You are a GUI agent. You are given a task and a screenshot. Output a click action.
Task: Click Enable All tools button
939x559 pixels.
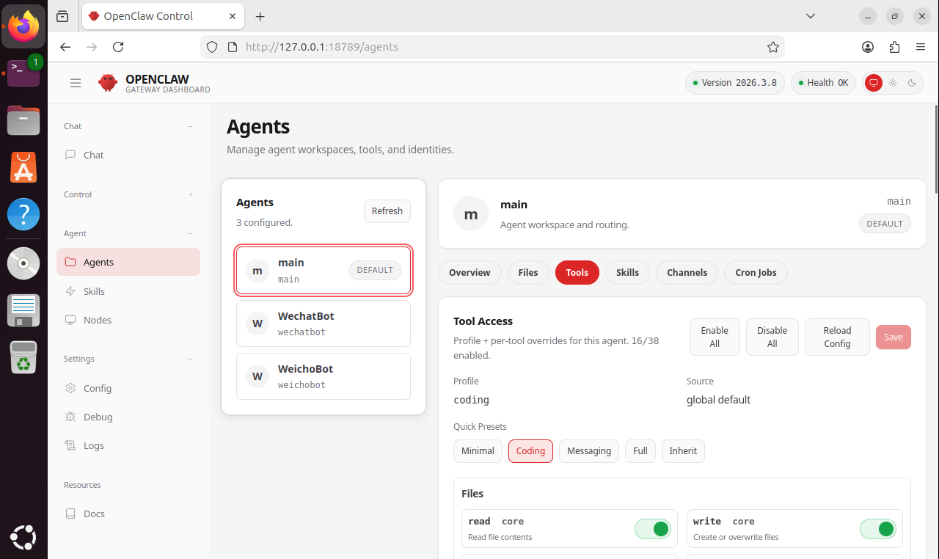click(x=715, y=337)
